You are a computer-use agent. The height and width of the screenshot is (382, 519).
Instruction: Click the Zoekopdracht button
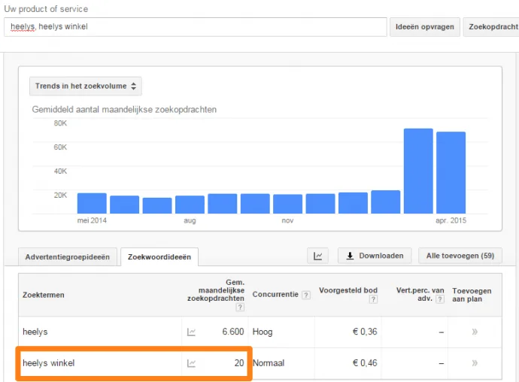point(491,27)
